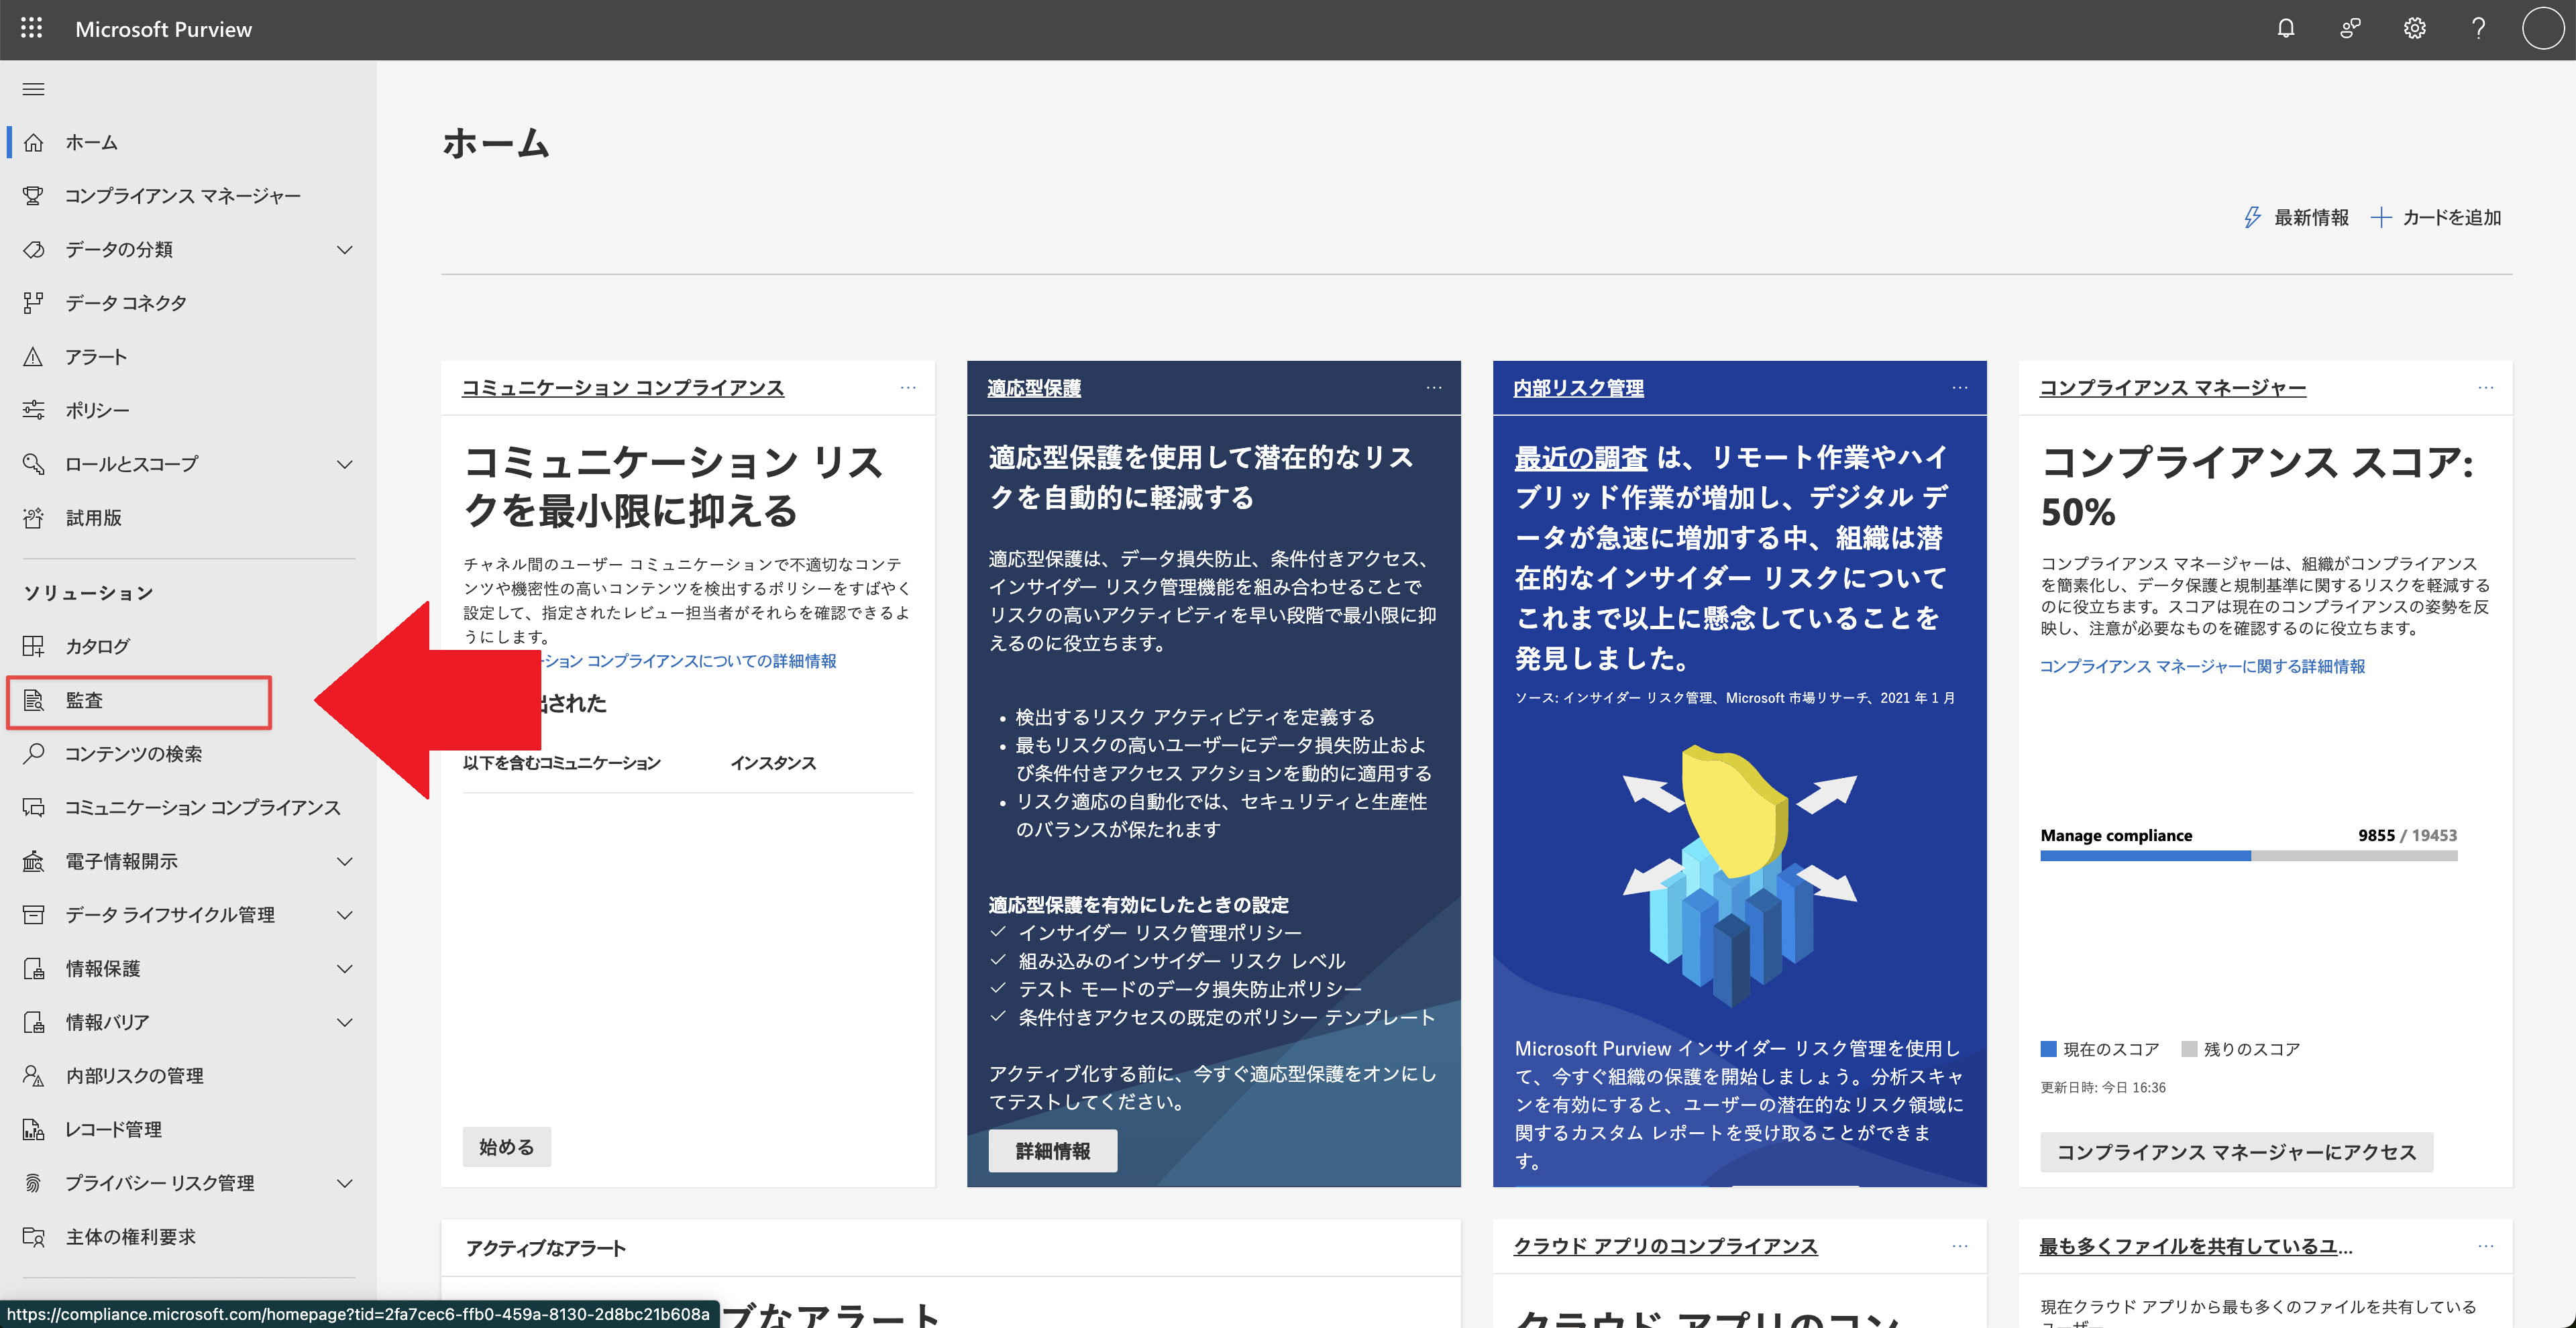Expand the 情報バリア chevron
This screenshot has height=1328, width=2576.
pyautogui.click(x=345, y=1023)
